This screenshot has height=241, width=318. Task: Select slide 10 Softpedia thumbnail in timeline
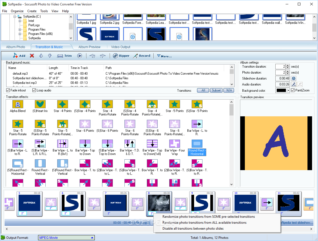click(245, 203)
